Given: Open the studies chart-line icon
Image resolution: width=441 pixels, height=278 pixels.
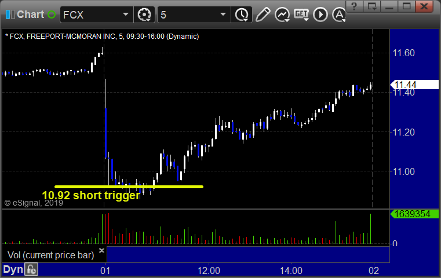Looking at the screenshot, I should pos(282,14).
